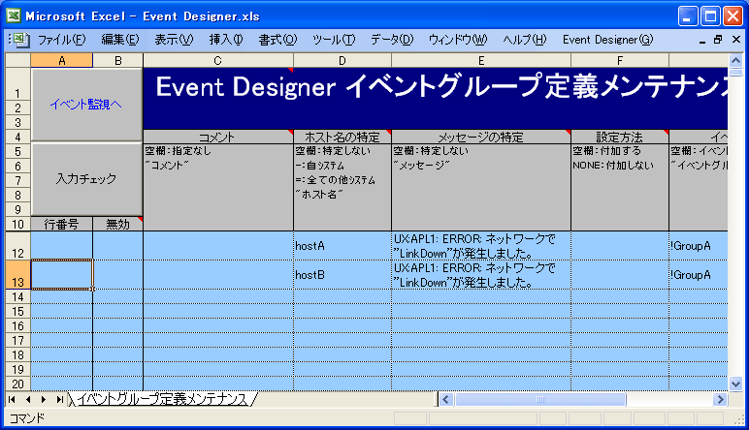Select column D header
This screenshot has width=749, height=430.
pyautogui.click(x=342, y=61)
